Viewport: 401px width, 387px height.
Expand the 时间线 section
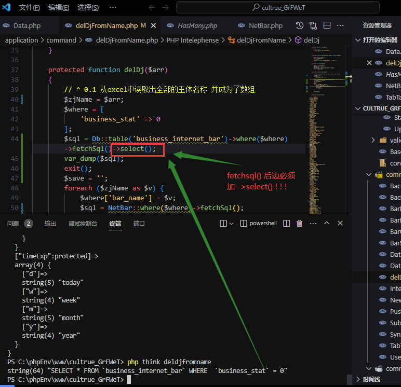(x=377, y=379)
